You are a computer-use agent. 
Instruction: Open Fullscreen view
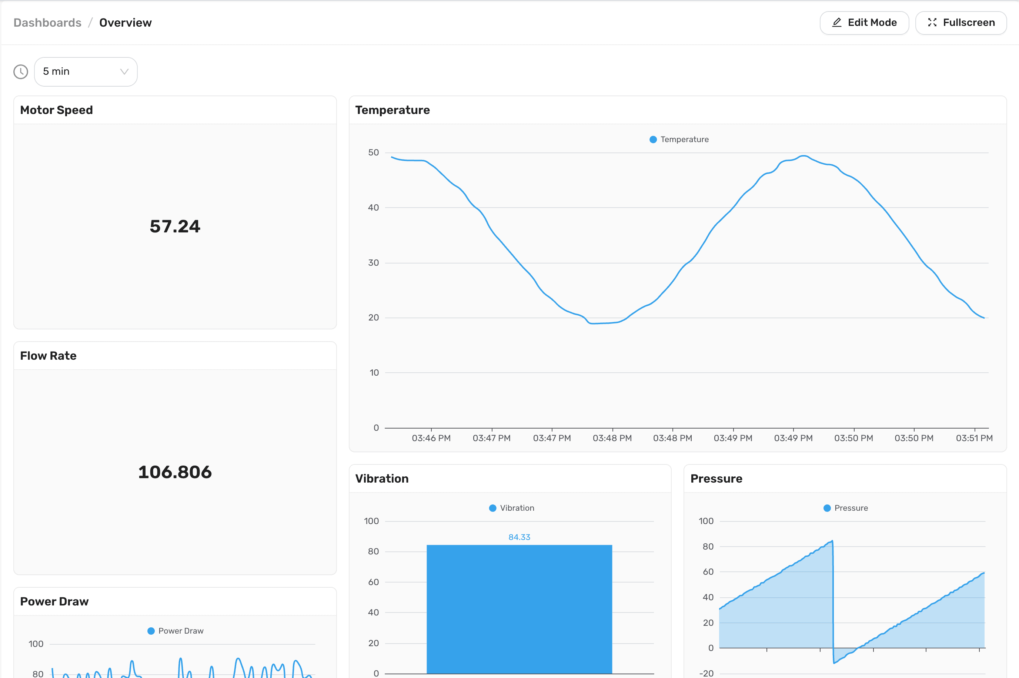coord(960,23)
